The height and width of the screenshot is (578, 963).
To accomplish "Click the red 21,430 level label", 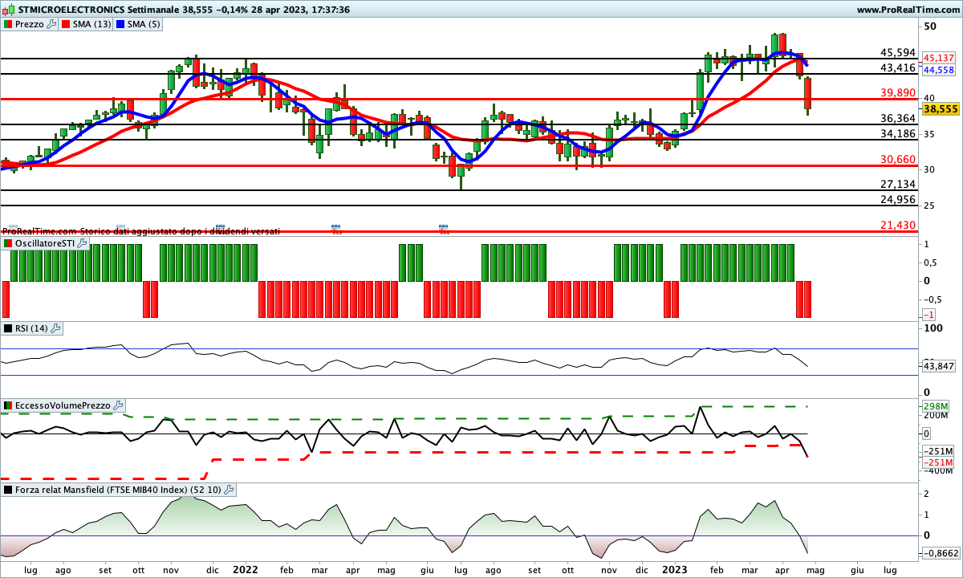I will coord(898,225).
